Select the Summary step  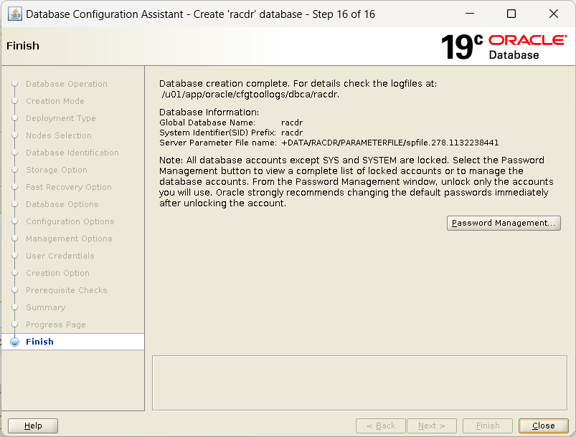pos(46,307)
